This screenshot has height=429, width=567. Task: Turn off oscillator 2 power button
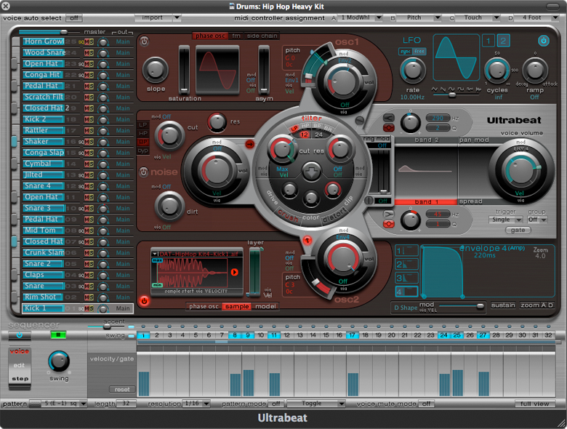(x=143, y=300)
